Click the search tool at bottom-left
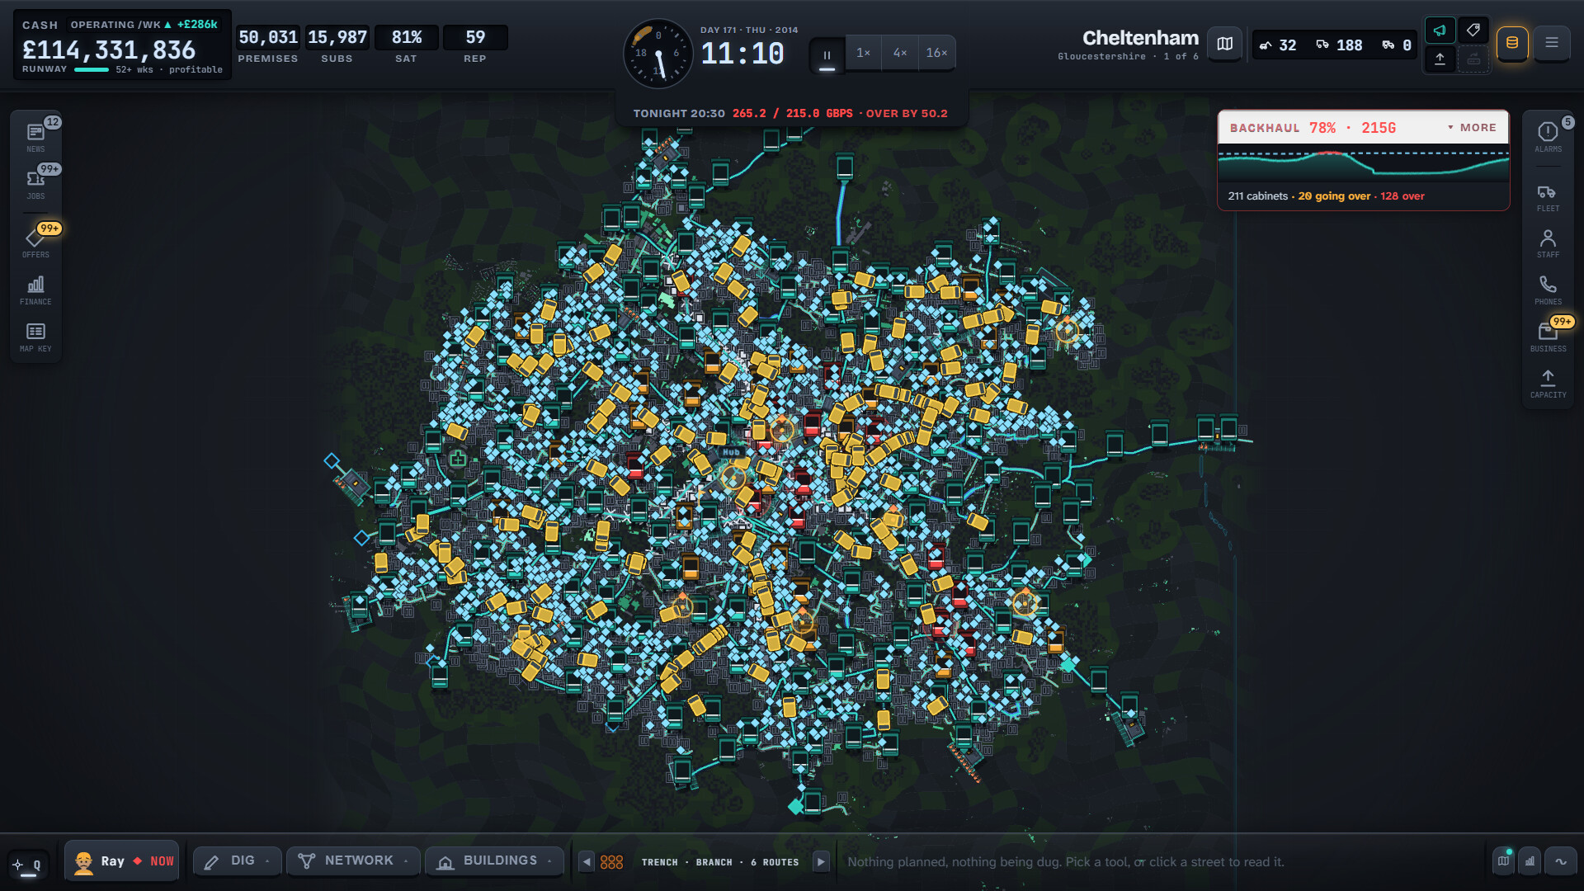 27,865
